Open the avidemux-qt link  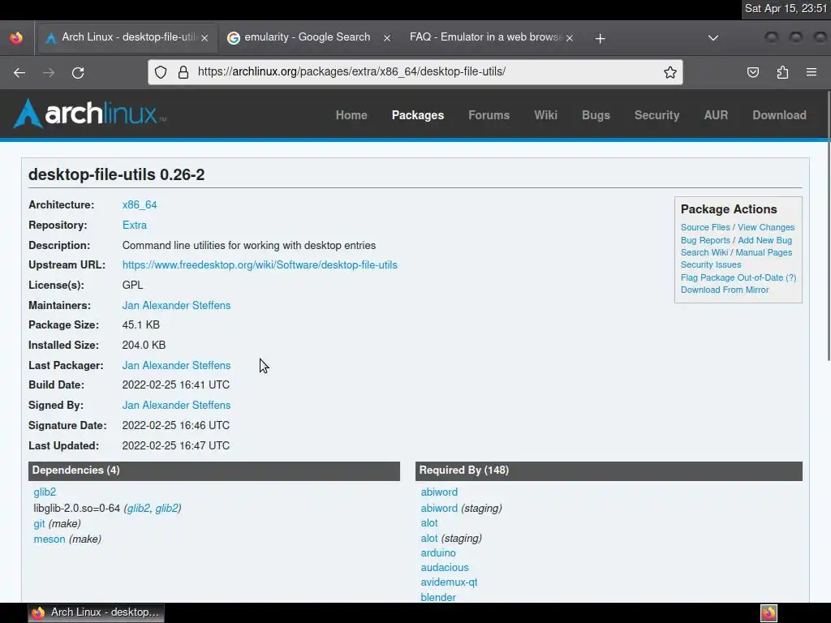[449, 582]
